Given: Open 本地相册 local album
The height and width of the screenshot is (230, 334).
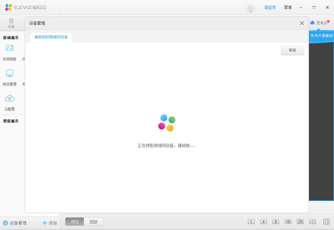Looking at the screenshot, I should click(9, 52).
